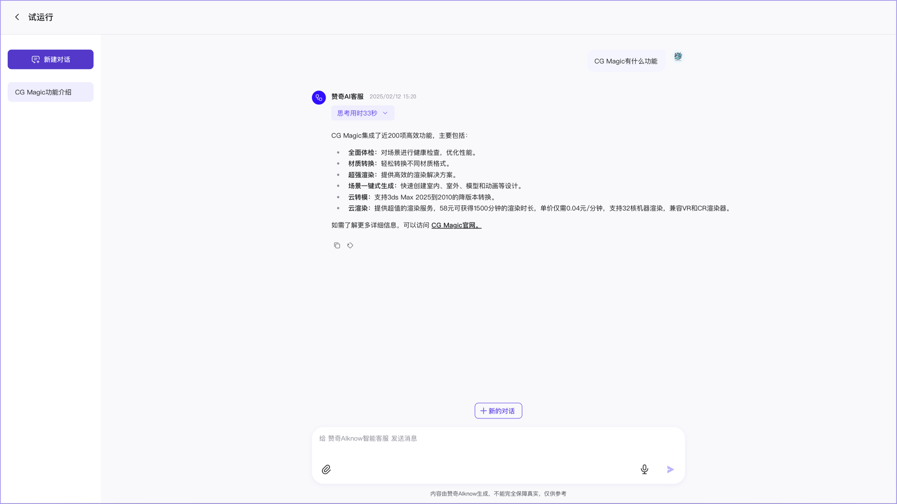Click the chevron next to 思考用时33秒
This screenshot has height=504, width=897.
[x=385, y=113]
